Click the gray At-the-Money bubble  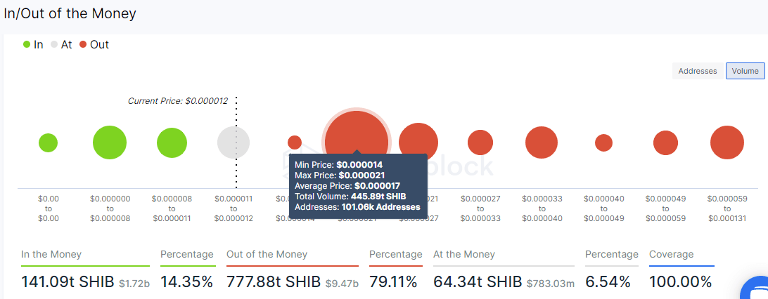(233, 143)
